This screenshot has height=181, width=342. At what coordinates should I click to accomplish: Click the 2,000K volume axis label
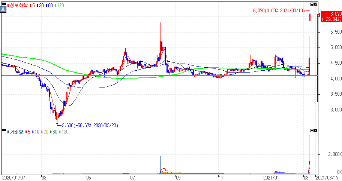point(335,154)
